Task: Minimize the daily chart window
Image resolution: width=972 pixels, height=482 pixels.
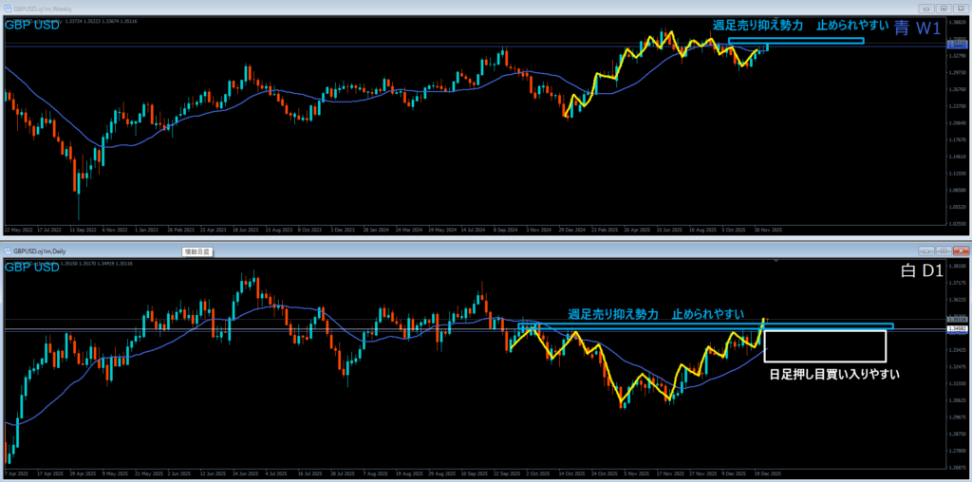Action: click(928, 250)
